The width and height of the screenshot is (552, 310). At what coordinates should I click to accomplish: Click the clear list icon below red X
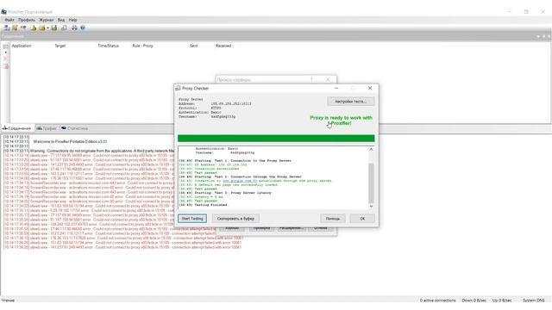(x=6, y=66)
